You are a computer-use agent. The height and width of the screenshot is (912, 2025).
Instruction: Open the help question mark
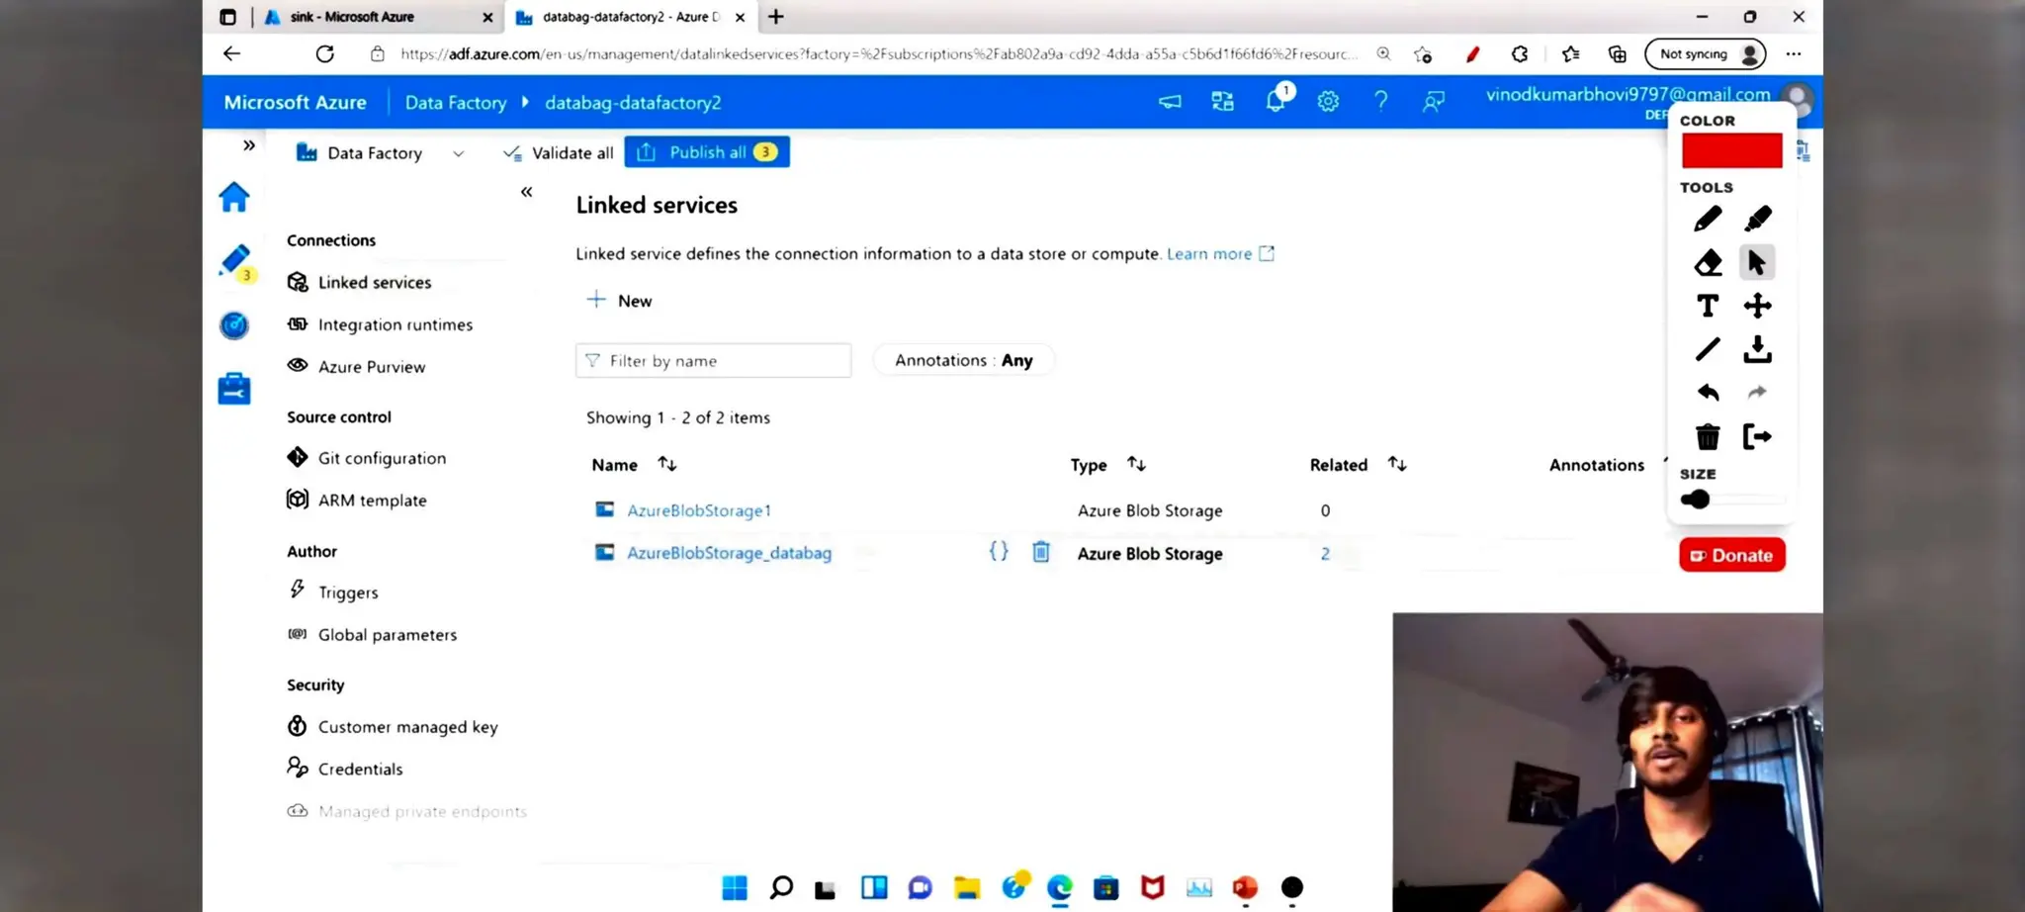coord(1380,101)
